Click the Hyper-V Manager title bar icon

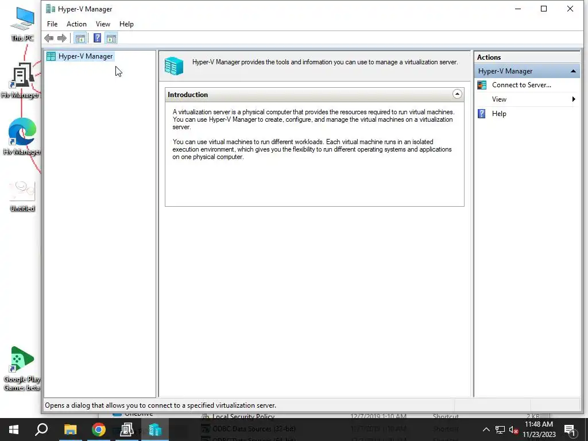pyautogui.click(x=51, y=9)
